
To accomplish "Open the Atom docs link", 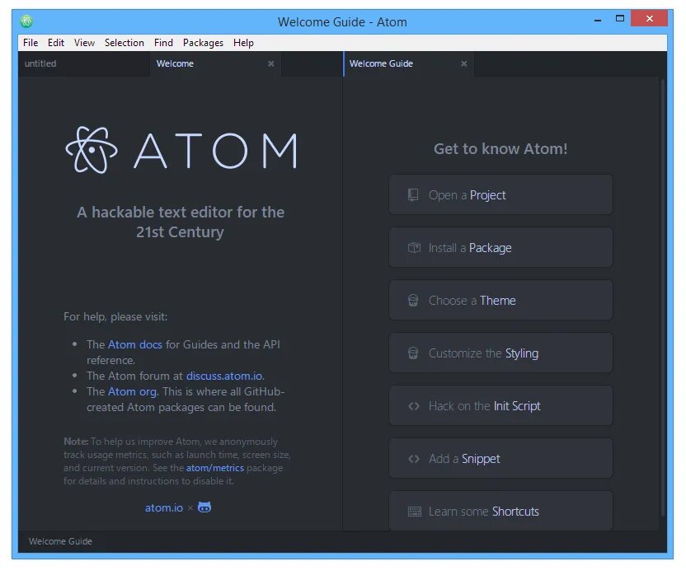I will pyautogui.click(x=134, y=344).
